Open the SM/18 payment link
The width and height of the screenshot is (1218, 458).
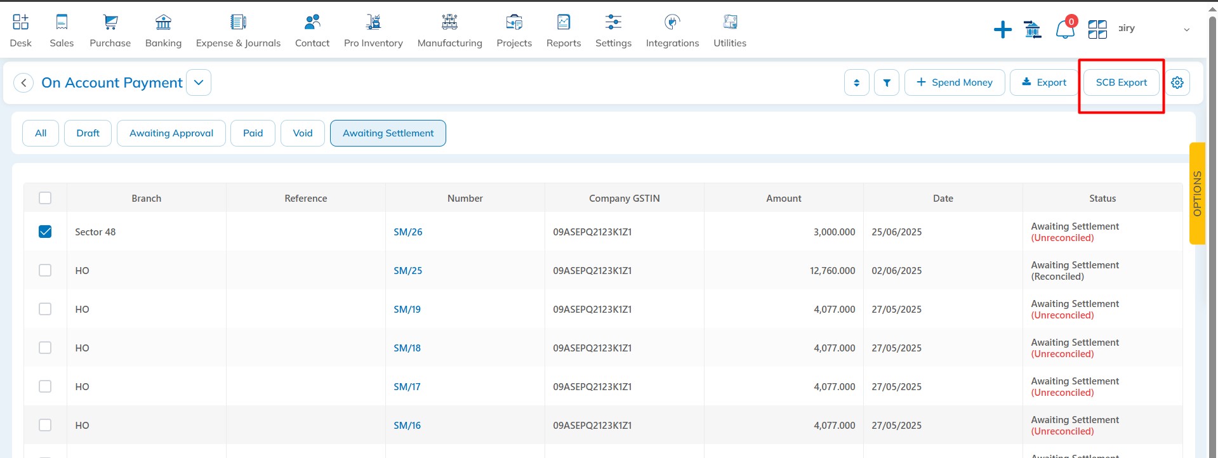(407, 348)
